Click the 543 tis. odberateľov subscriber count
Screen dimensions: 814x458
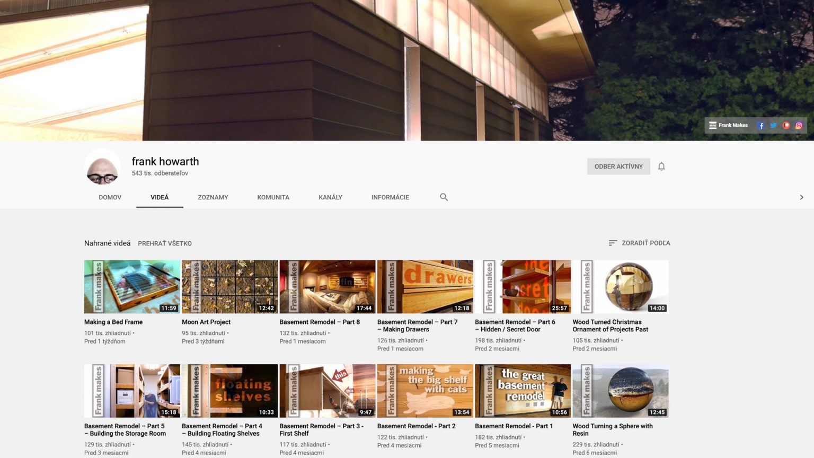[160, 173]
